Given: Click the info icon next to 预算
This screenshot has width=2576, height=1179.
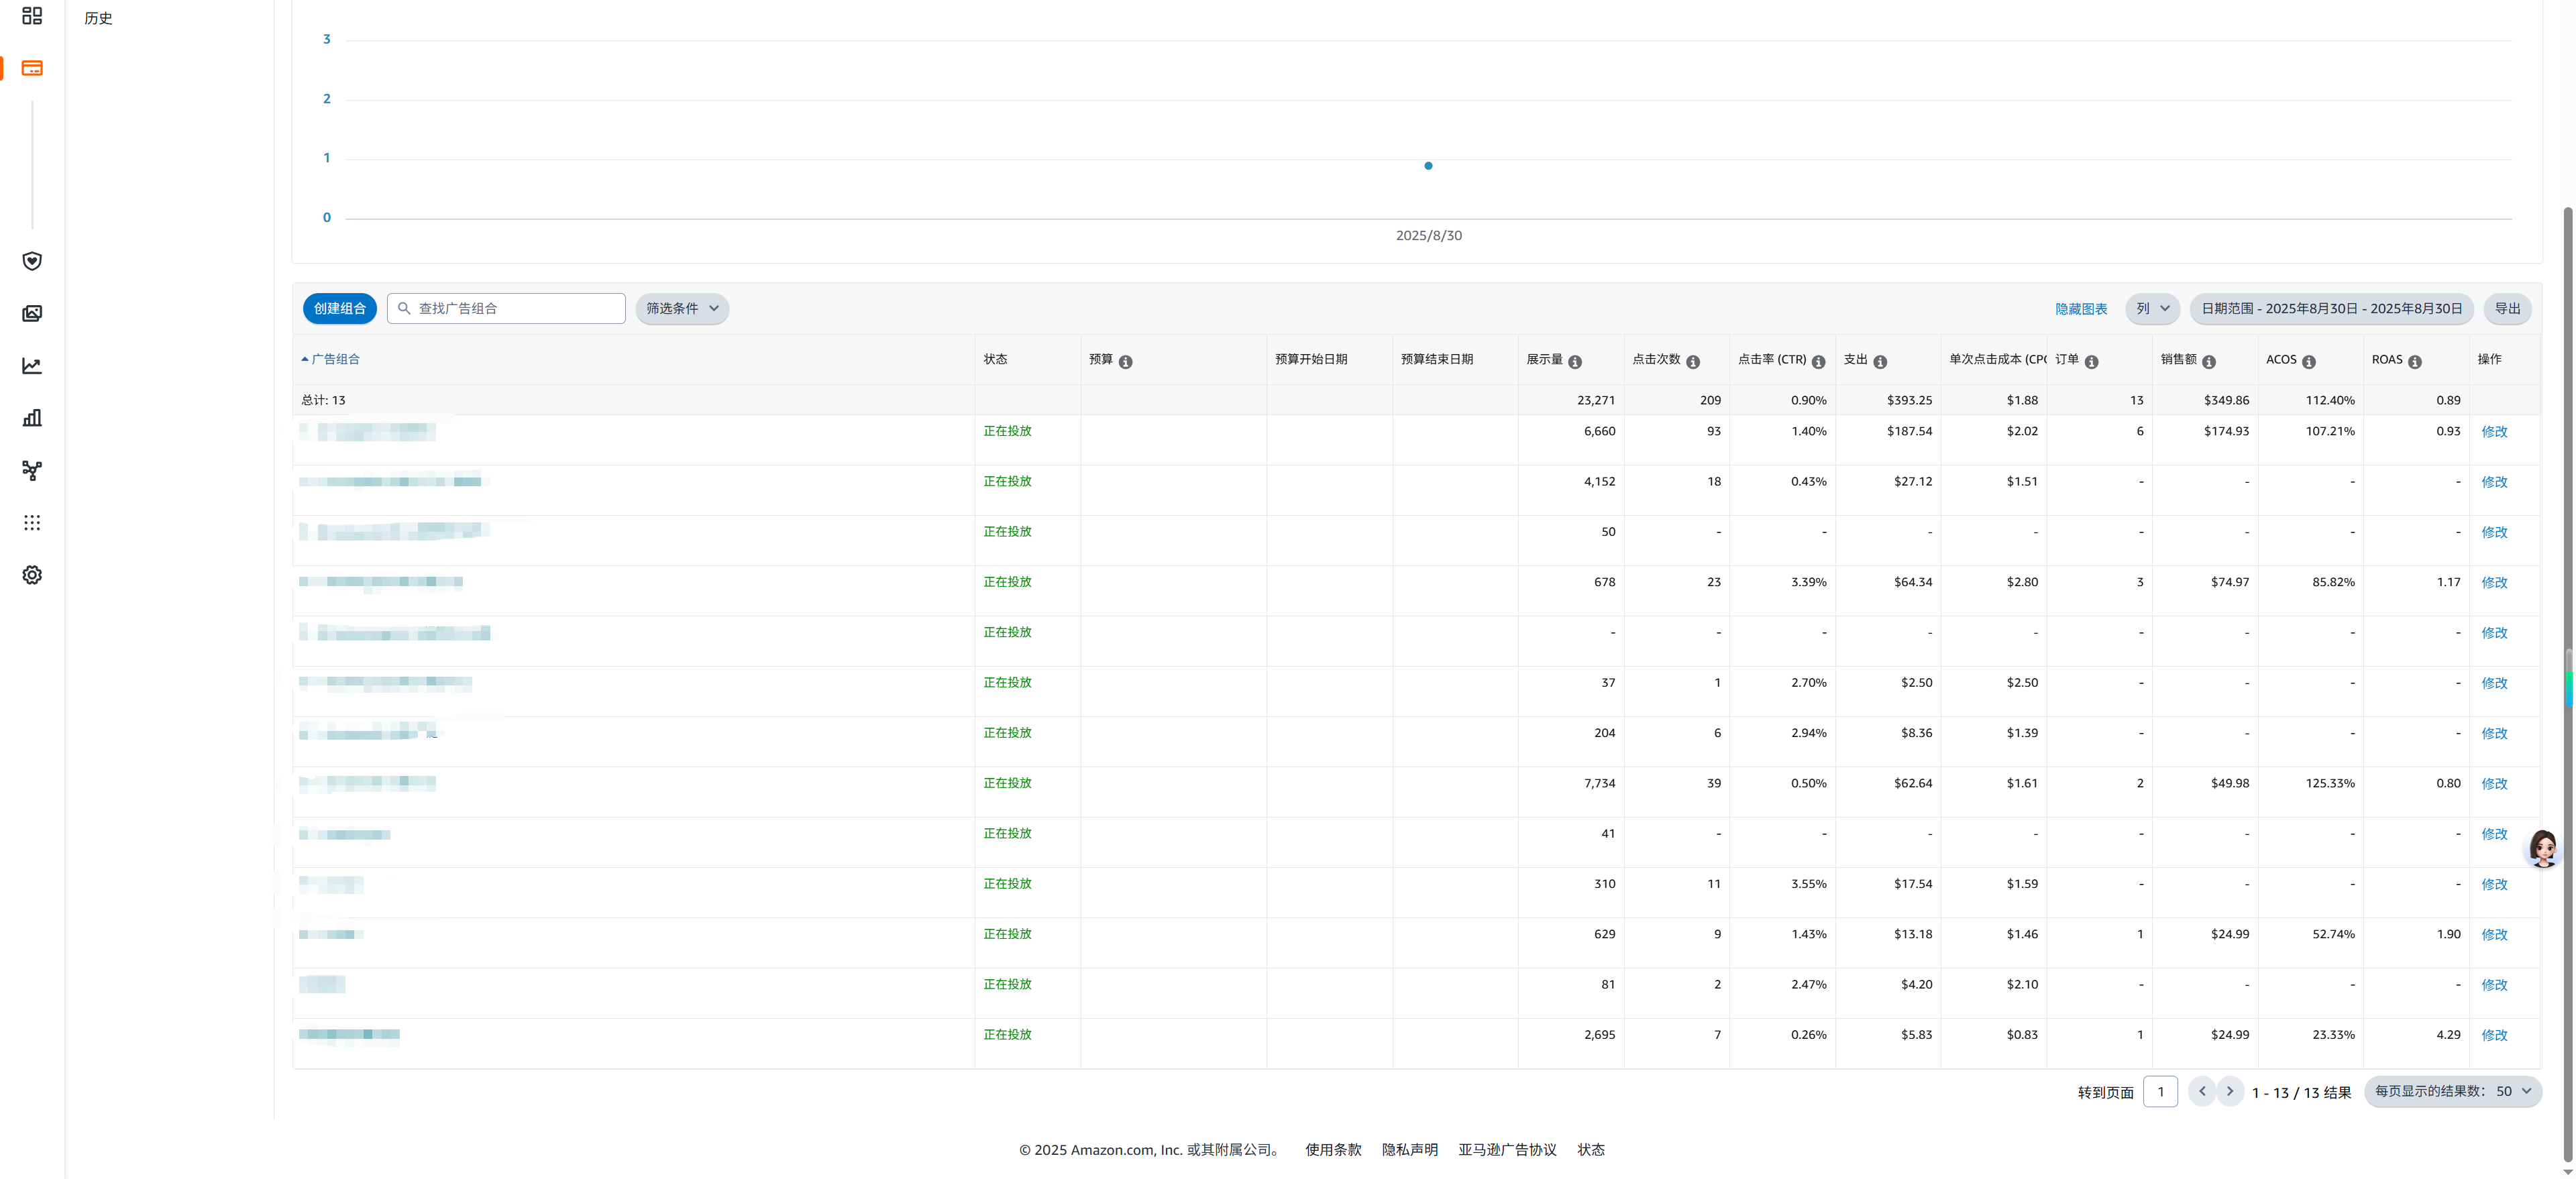Looking at the screenshot, I should click(x=1126, y=362).
